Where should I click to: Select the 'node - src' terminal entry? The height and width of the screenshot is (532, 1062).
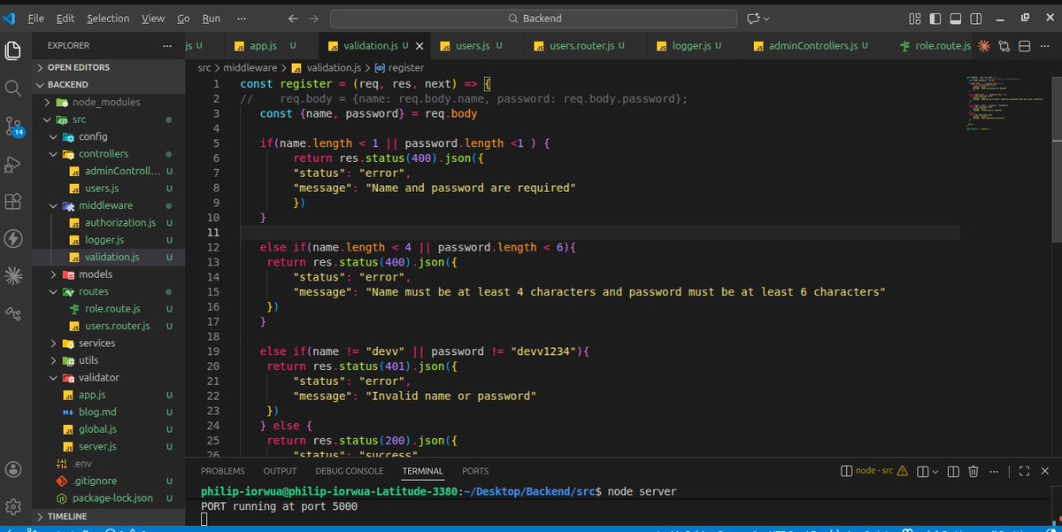click(873, 471)
